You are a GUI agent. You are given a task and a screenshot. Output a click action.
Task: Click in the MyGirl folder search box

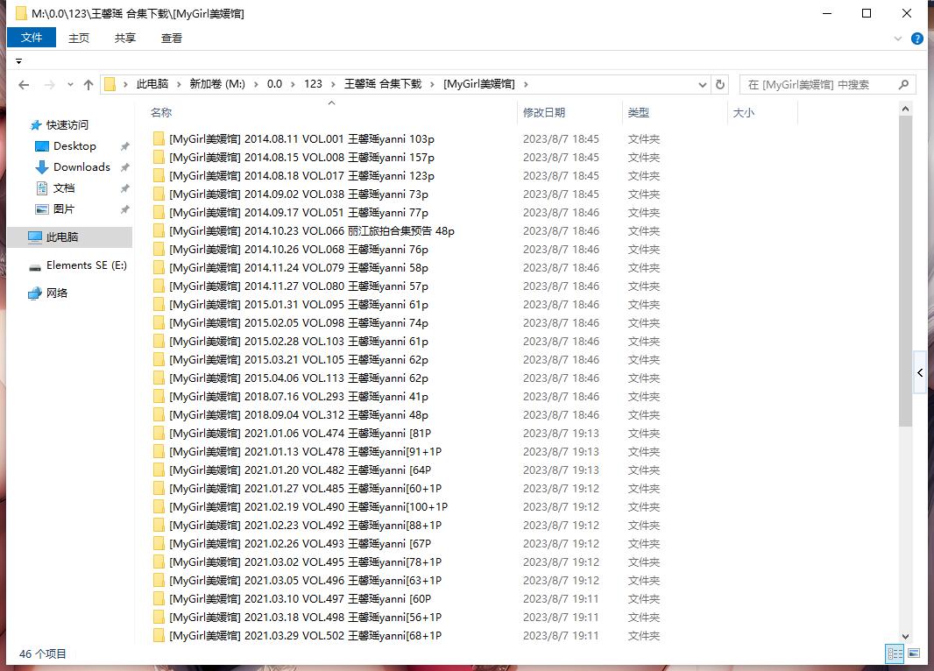(819, 85)
